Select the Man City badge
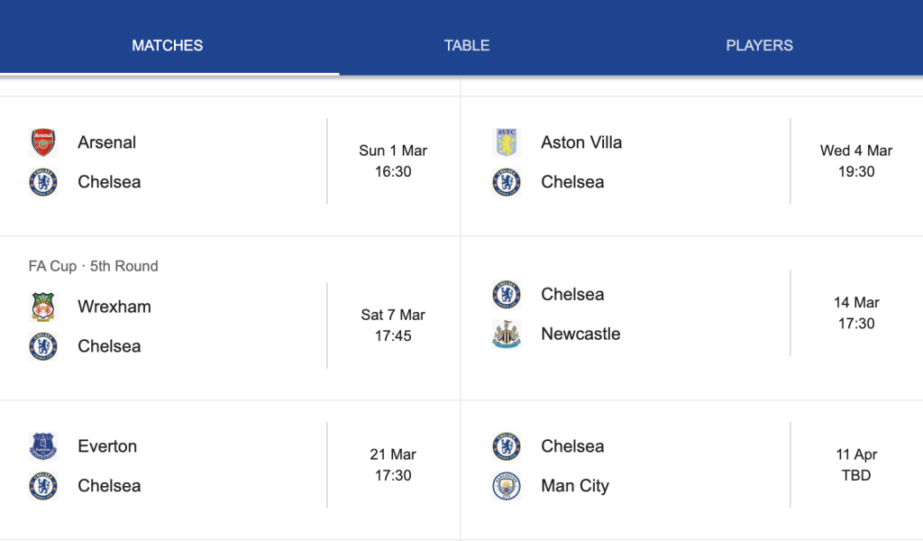 507,485
